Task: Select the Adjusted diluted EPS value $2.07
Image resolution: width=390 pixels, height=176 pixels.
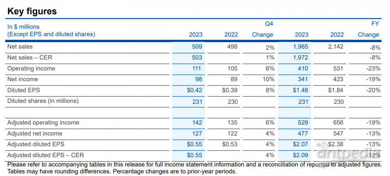Action: pos(300,144)
